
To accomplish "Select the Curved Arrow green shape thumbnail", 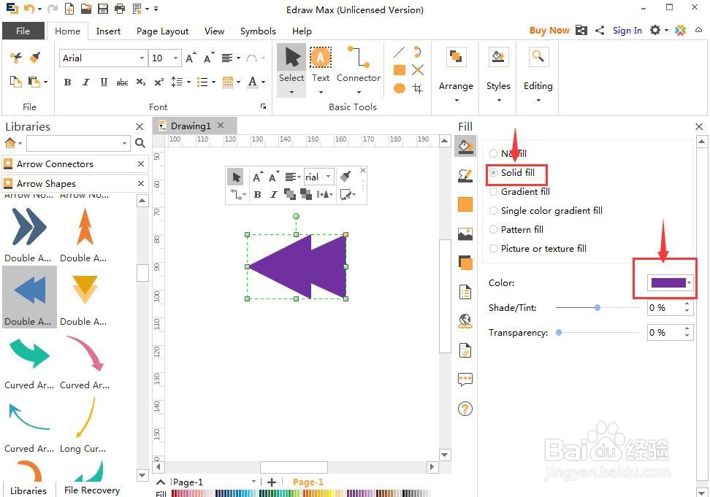I will point(29,354).
